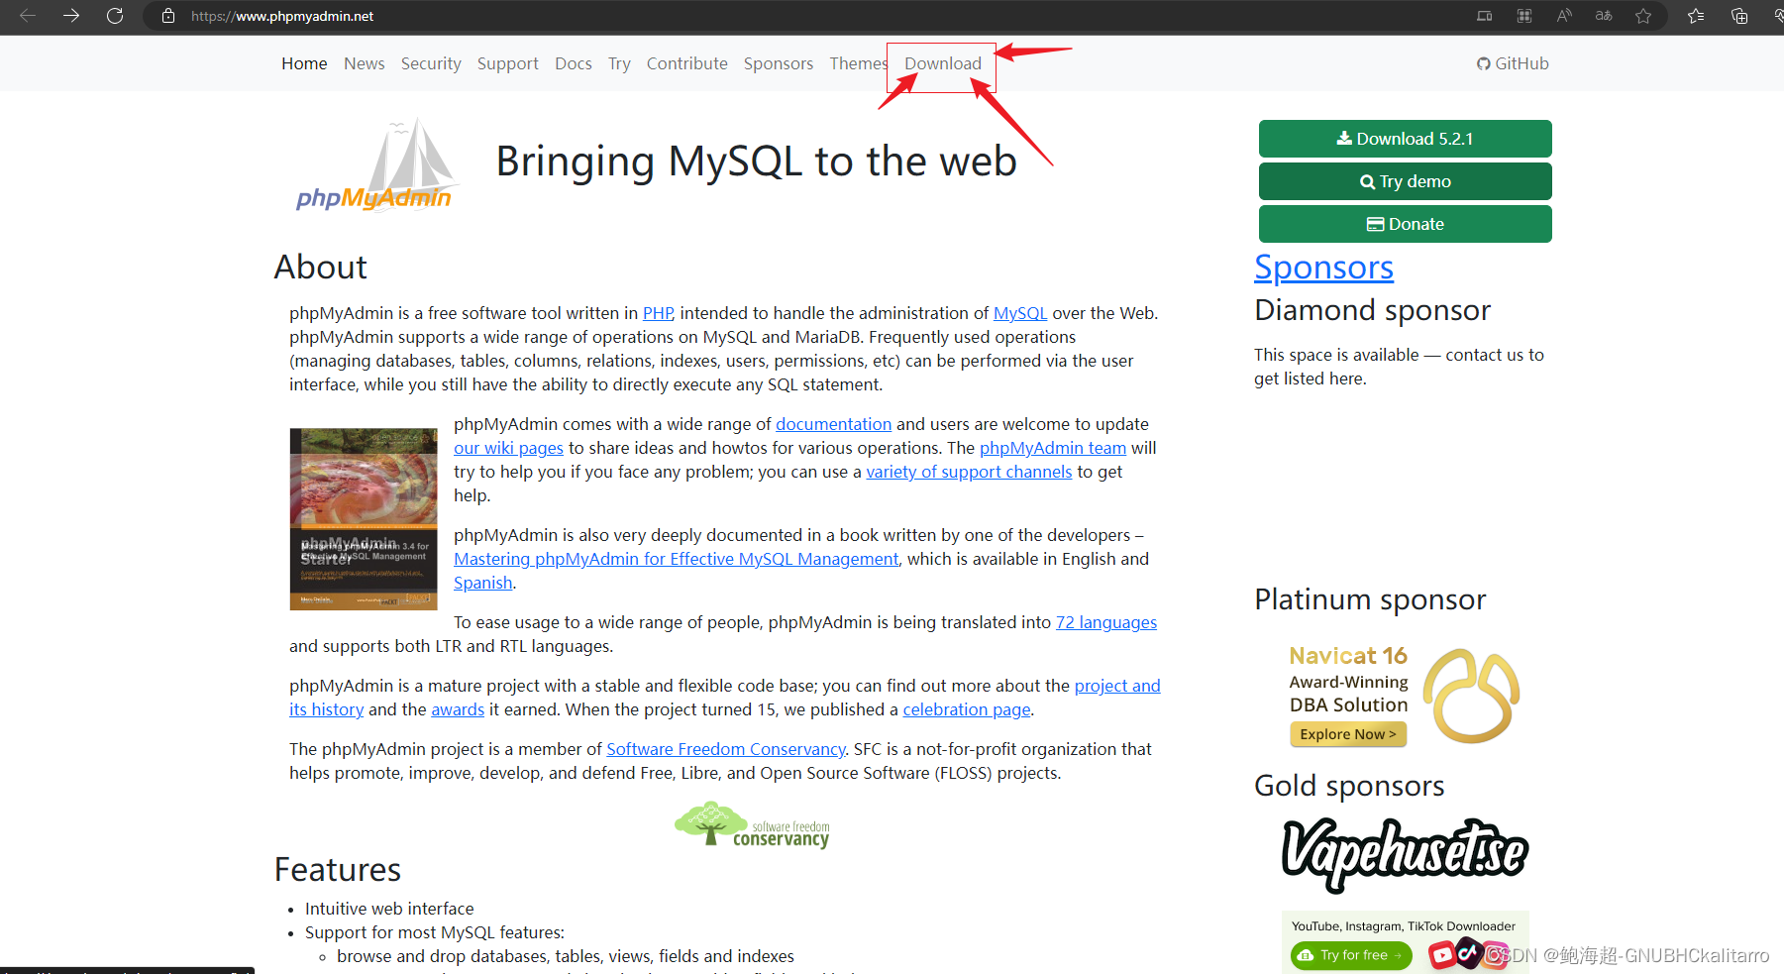
Task: Open the Docs navigation item
Action: coord(574,62)
